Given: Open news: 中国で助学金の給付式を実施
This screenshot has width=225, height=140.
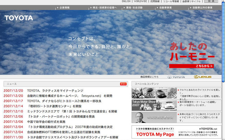Looking at the screenshot, I should pos(46,122).
